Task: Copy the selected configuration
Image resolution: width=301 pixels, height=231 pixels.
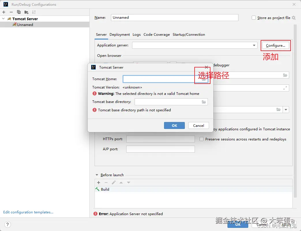Action: [19, 12]
